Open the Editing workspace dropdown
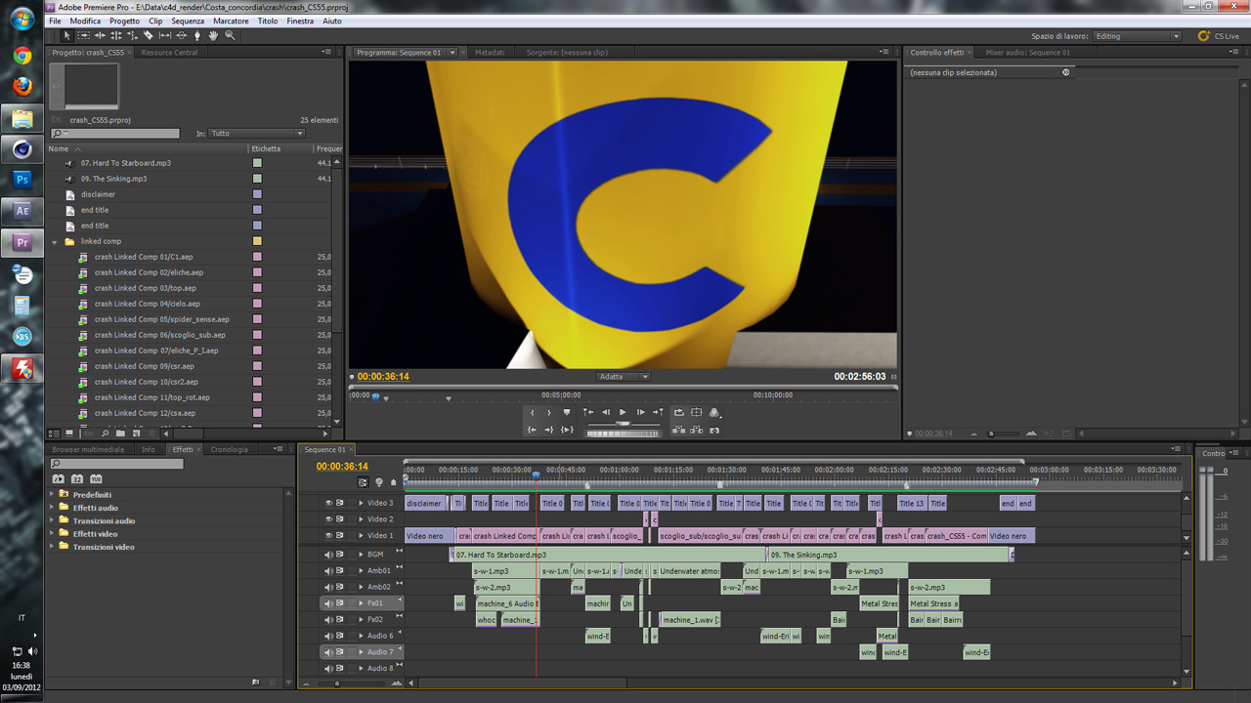Viewport: 1251px width, 703px height. point(1137,36)
